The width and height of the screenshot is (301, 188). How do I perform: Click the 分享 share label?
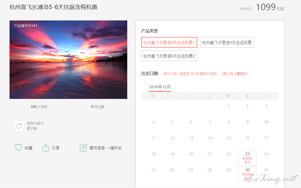(55, 148)
